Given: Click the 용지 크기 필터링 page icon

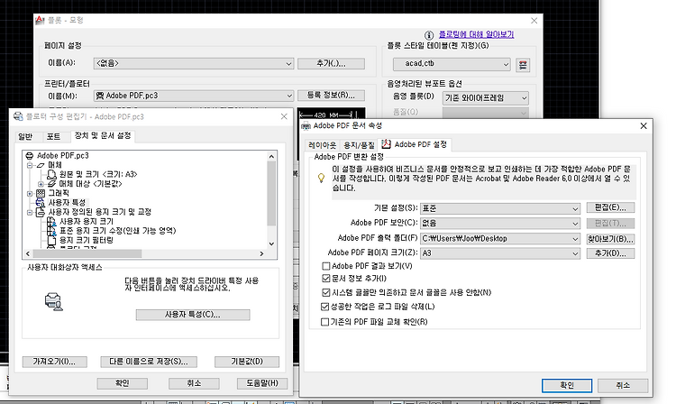Looking at the screenshot, I should pyautogui.click(x=51, y=240).
